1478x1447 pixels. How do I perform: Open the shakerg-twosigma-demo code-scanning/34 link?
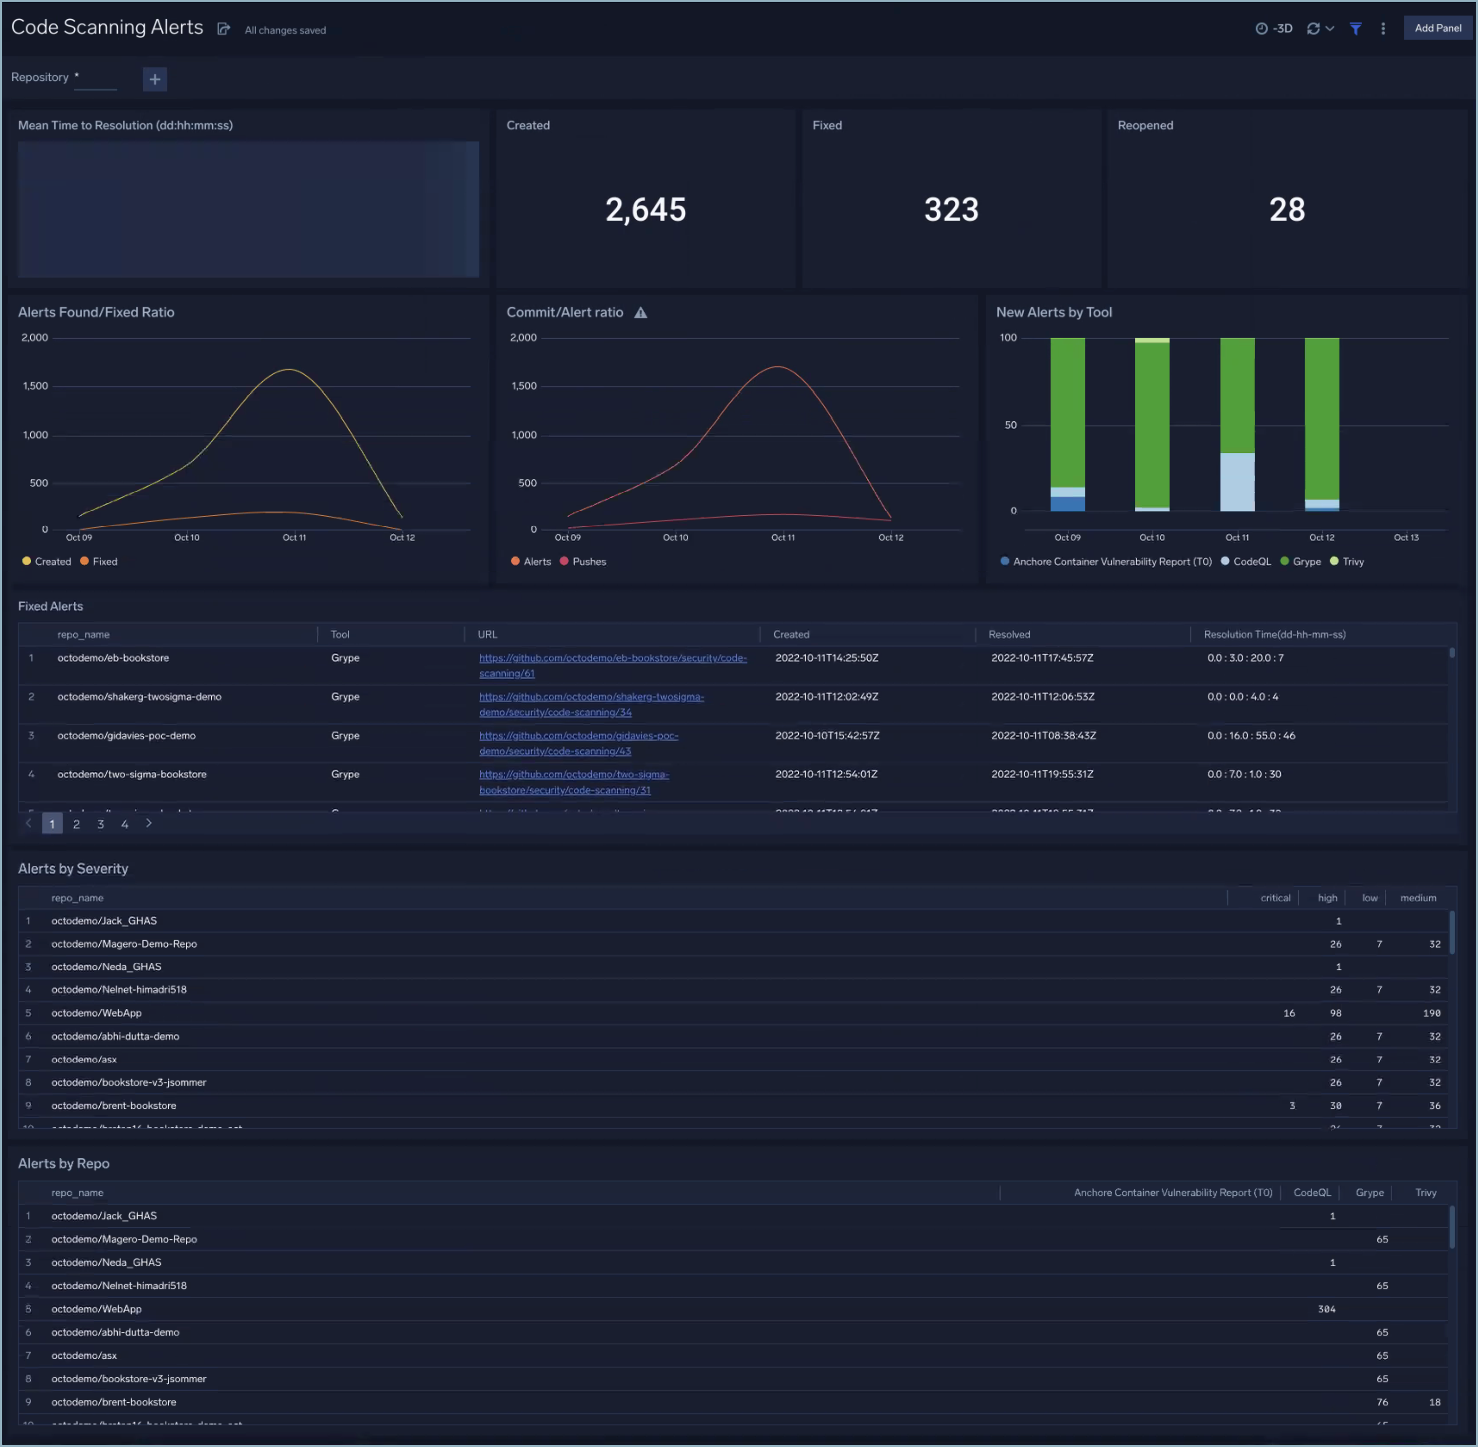point(591,705)
